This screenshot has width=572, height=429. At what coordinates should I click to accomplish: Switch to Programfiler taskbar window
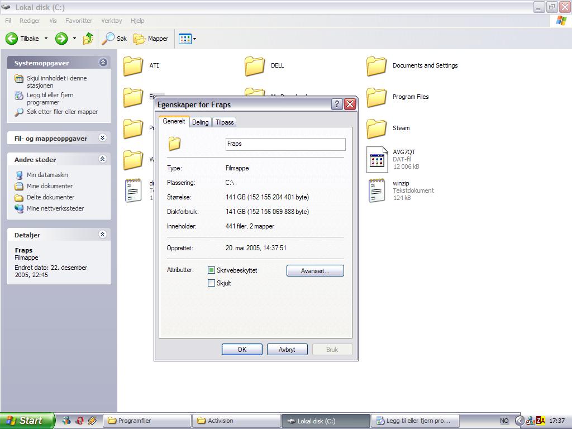coord(147,421)
